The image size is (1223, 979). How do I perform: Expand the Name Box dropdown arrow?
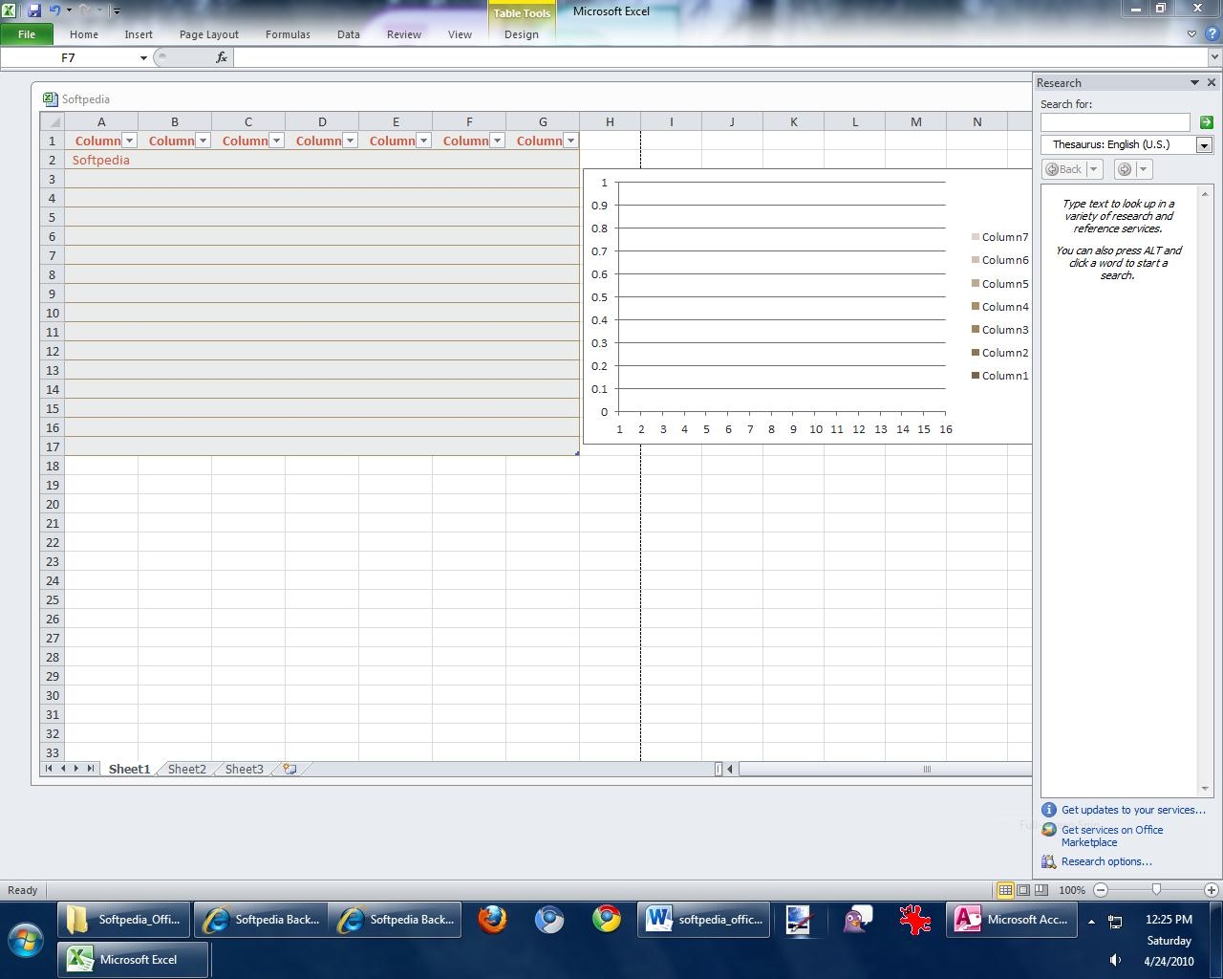143,58
